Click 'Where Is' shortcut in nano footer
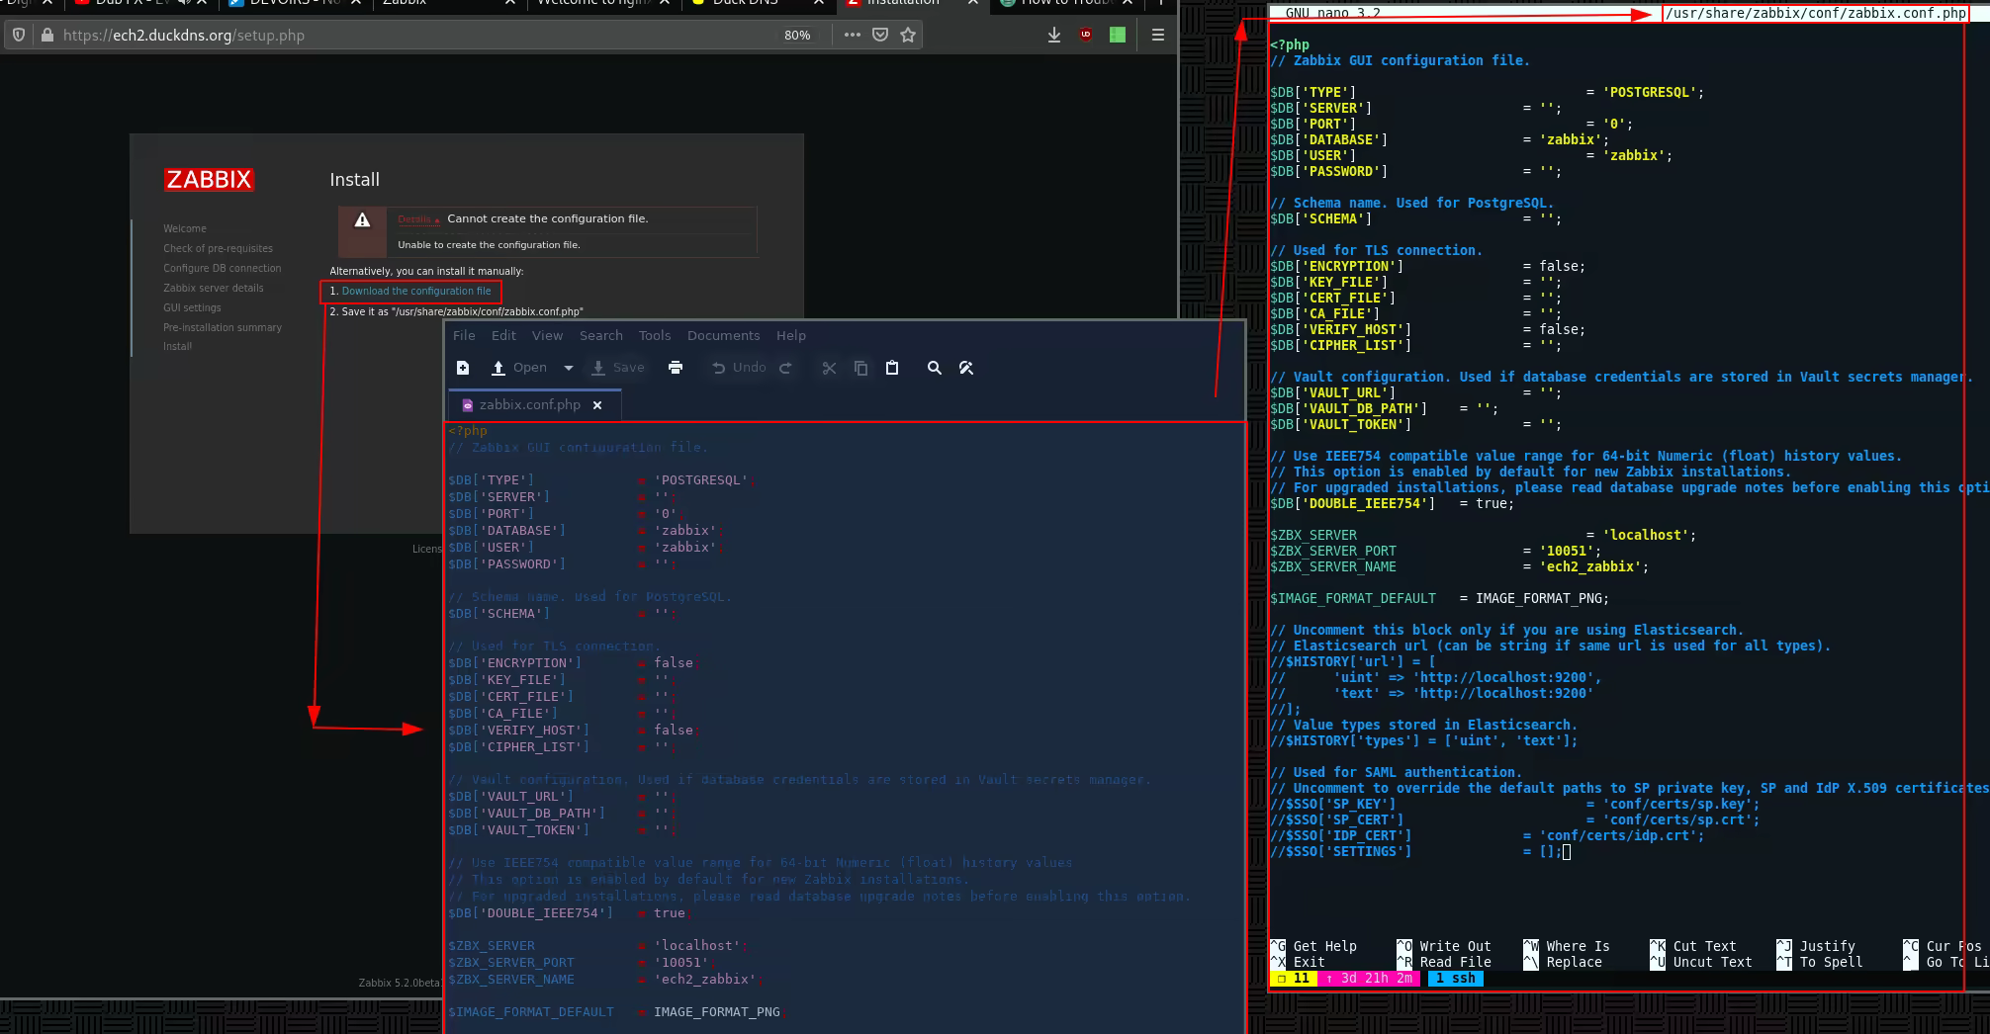 click(x=1567, y=946)
